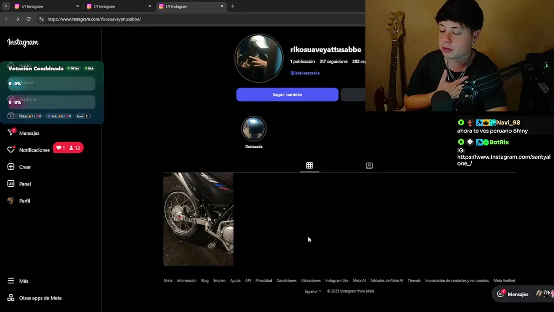Click the site information icon in address bar
Viewport: 554px width, 312px height.
click(x=41, y=19)
